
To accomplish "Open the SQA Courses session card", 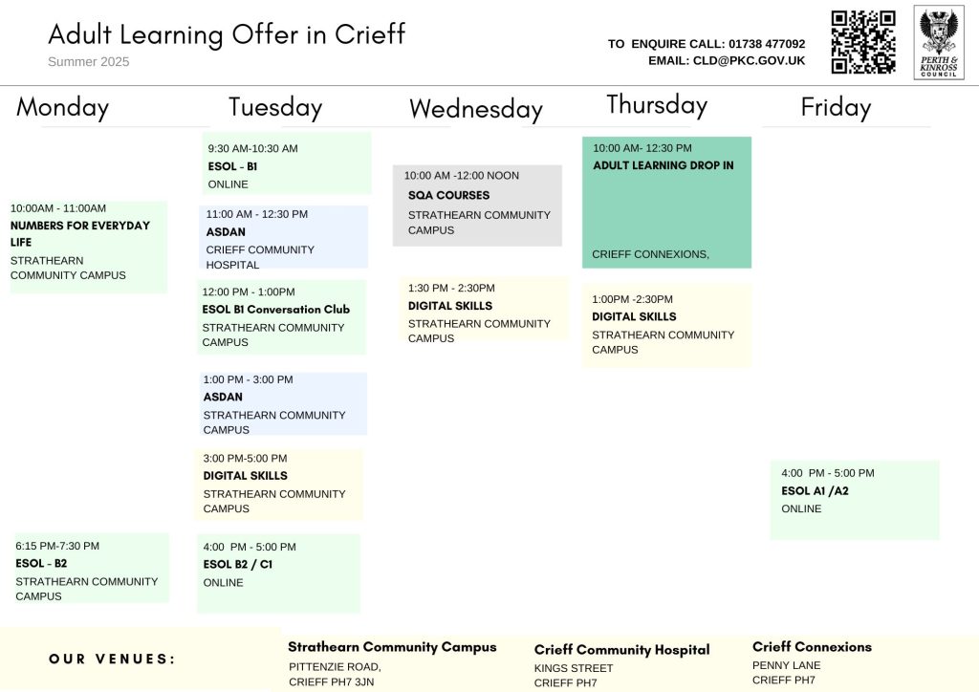I will coord(477,205).
